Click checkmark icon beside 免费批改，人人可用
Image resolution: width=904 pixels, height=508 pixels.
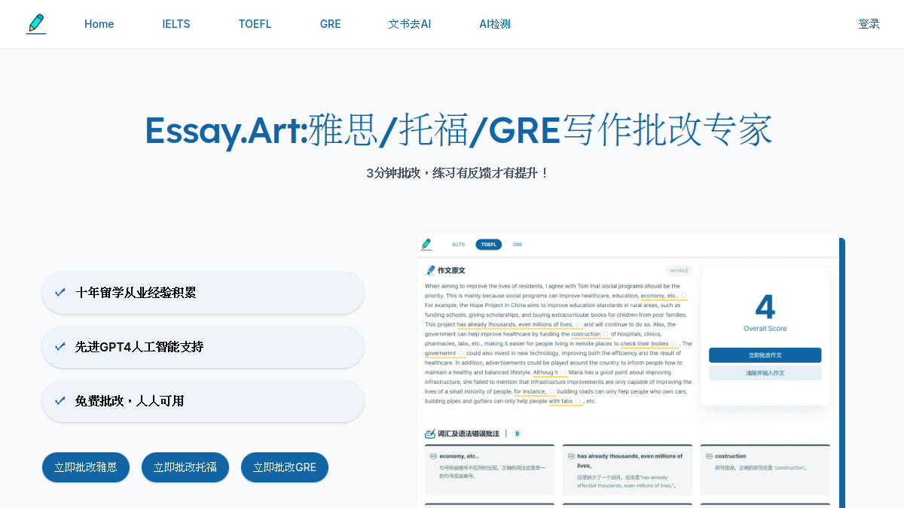pos(60,401)
